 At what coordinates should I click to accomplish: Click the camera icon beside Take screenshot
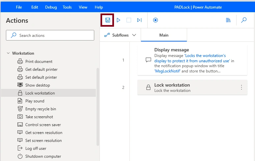[x=20, y=117]
